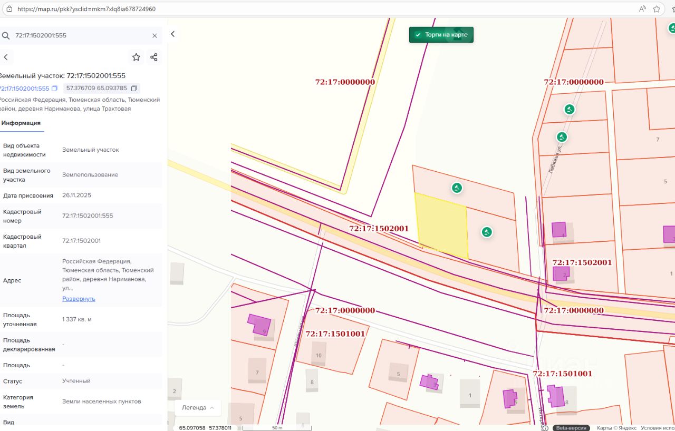The height and width of the screenshot is (431, 675).
Task: Expand the full address via 'Развернуть'
Action: (79, 299)
